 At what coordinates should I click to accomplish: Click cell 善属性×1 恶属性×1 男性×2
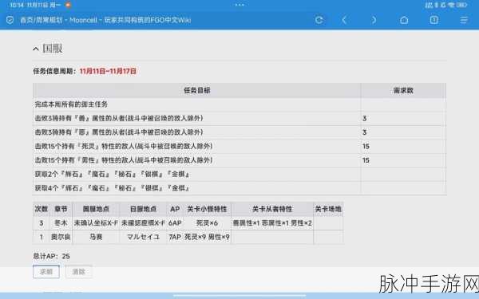[x=272, y=223]
